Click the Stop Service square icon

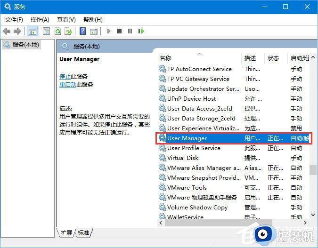(x=119, y=31)
